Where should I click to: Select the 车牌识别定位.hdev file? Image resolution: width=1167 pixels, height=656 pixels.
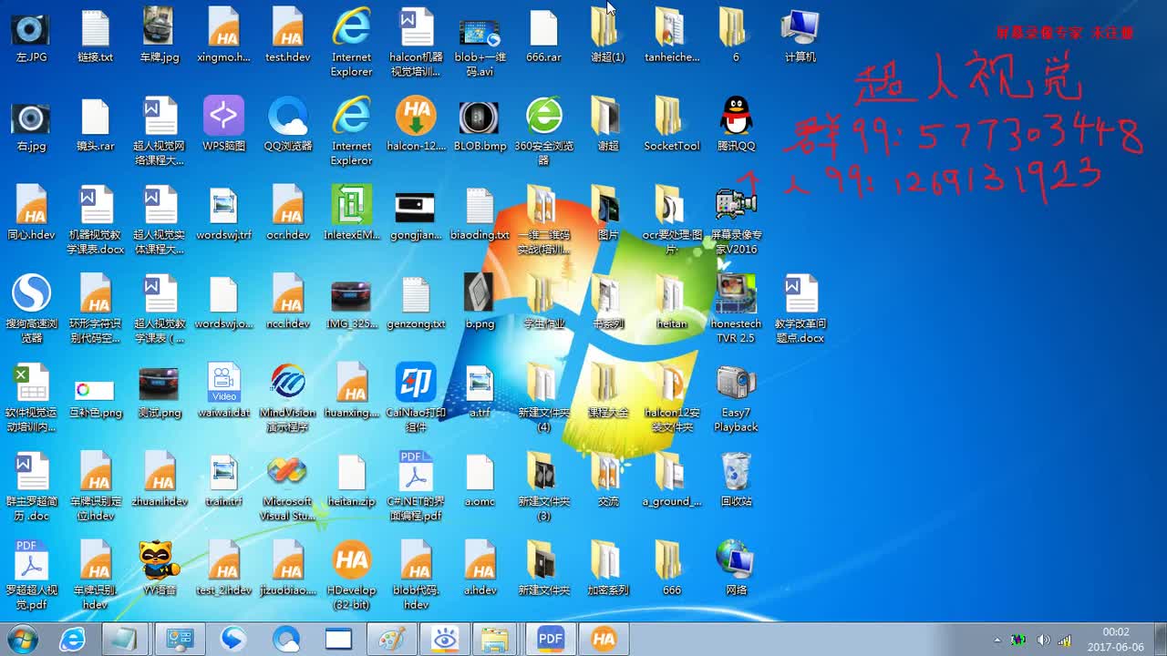point(96,487)
